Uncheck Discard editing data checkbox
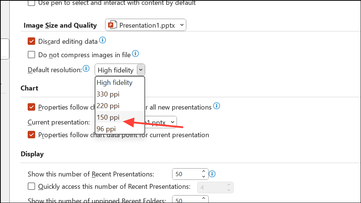The width and height of the screenshot is (361, 203). [32, 41]
